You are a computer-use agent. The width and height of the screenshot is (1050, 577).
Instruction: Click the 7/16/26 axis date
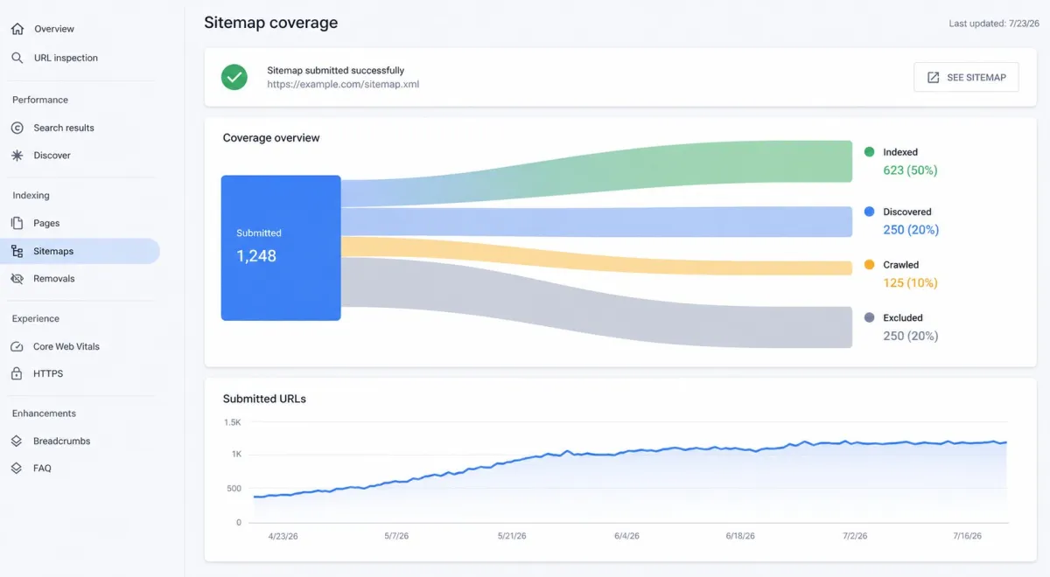[x=965, y=536]
